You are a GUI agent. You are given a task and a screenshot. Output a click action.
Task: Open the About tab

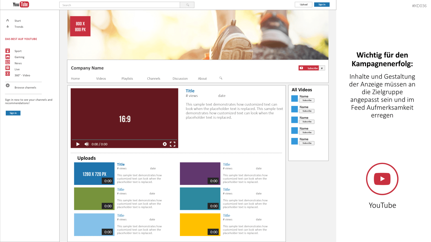pos(202,79)
